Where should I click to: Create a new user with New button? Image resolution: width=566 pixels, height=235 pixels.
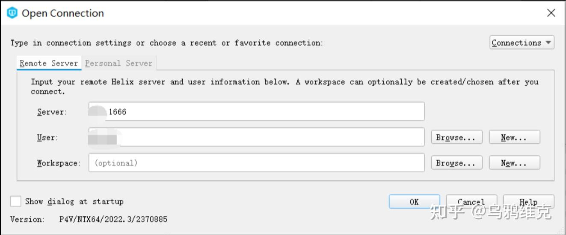coord(514,137)
